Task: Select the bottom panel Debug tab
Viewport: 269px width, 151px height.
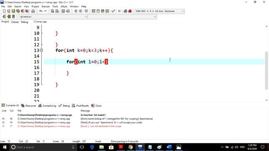Action: pos(64,106)
